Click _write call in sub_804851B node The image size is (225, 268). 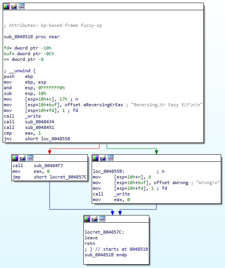(x=33, y=116)
